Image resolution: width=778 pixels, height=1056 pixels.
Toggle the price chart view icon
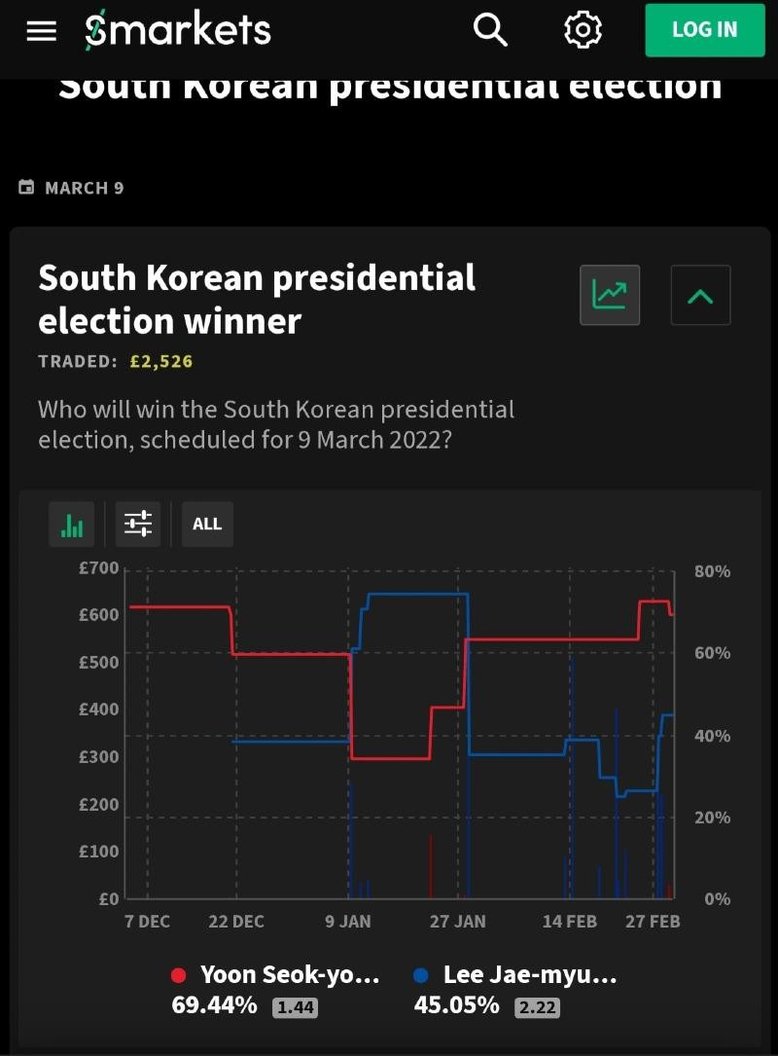610,295
